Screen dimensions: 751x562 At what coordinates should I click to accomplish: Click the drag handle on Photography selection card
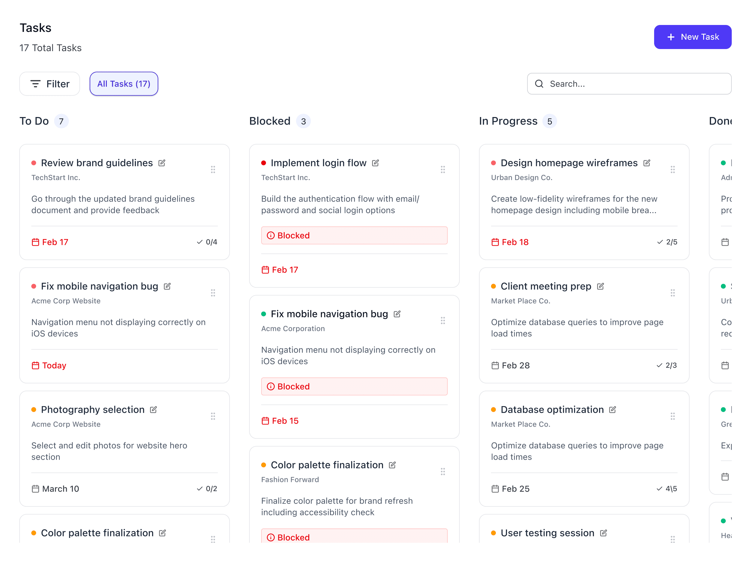coord(213,416)
